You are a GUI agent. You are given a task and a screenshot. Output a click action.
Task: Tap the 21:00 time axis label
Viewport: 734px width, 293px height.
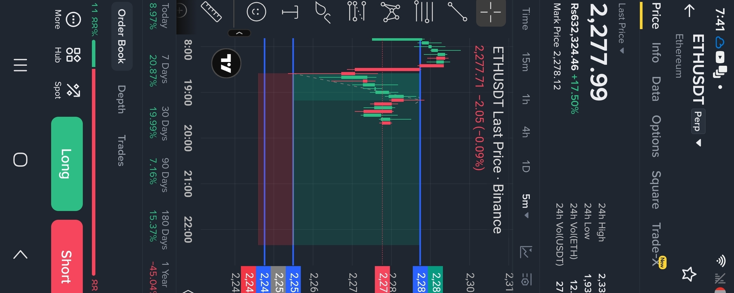coord(188,183)
